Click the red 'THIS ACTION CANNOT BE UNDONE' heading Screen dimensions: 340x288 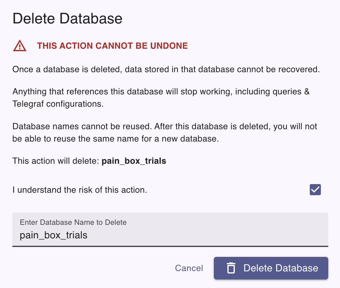pyautogui.click(x=112, y=46)
